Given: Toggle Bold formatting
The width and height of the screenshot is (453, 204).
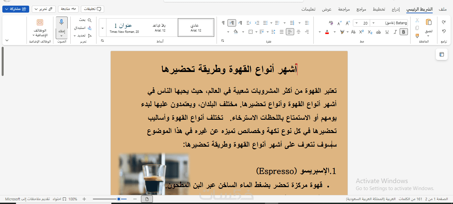Looking at the screenshot, I should click(x=404, y=32).
